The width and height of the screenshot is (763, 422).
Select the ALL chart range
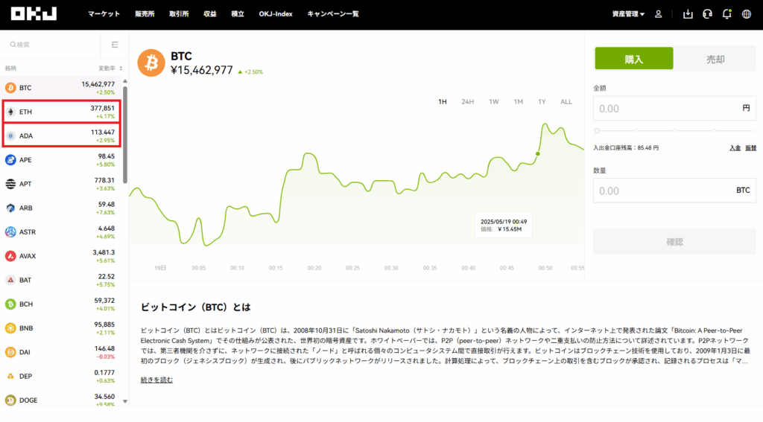click(566, 102)
